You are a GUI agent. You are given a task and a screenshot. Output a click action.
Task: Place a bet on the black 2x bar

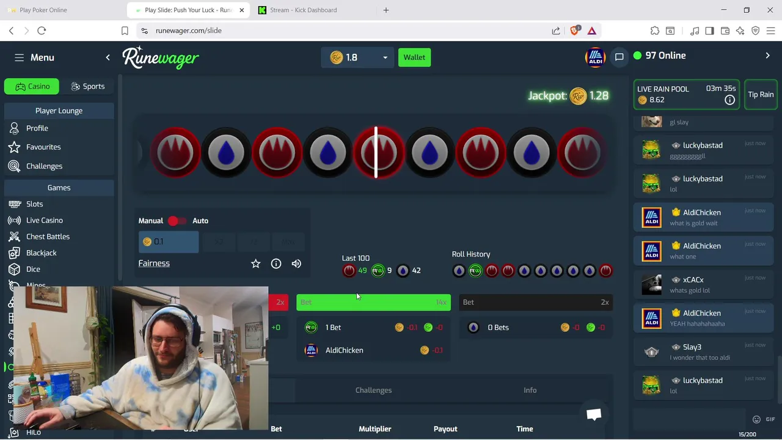coord(536,302)
